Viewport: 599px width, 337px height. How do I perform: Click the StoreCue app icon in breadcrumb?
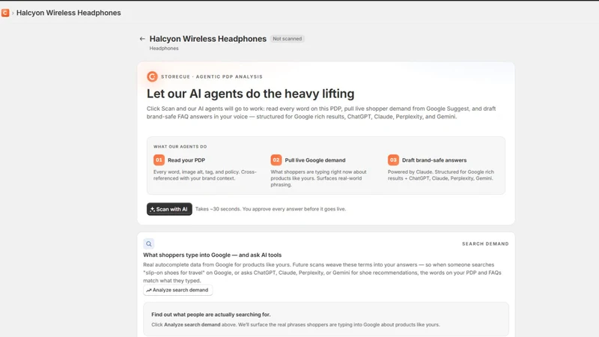(5, 13)
